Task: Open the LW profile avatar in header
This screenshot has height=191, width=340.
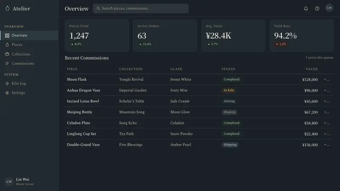Action: pyautogui.click(x=329, y=8)
